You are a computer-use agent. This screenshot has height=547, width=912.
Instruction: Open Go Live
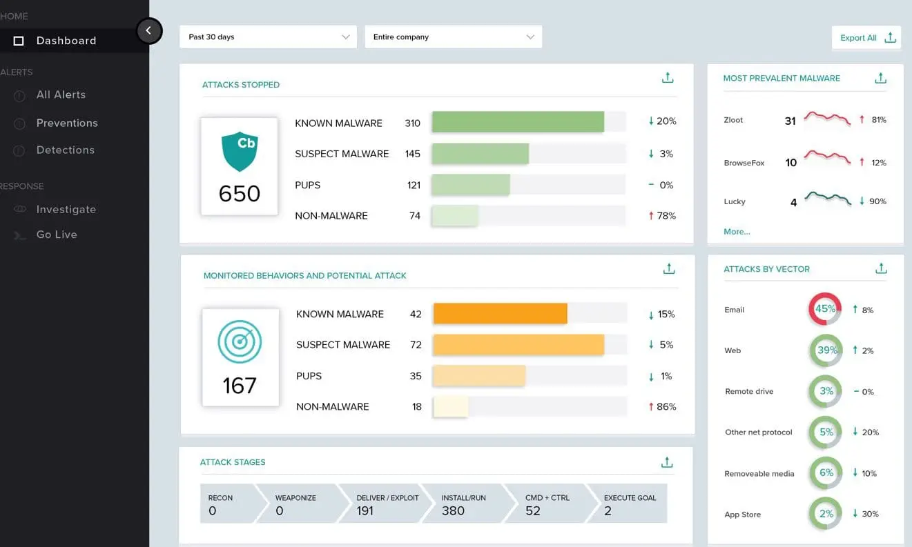coord(57,235)
